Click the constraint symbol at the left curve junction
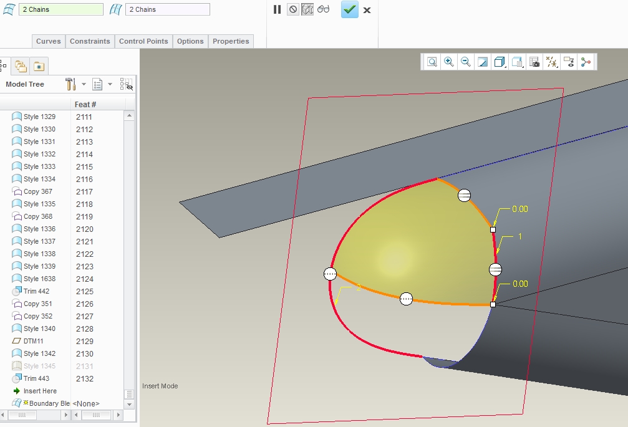The width and height of the screenshot is (628, 427). pos(330,274)
